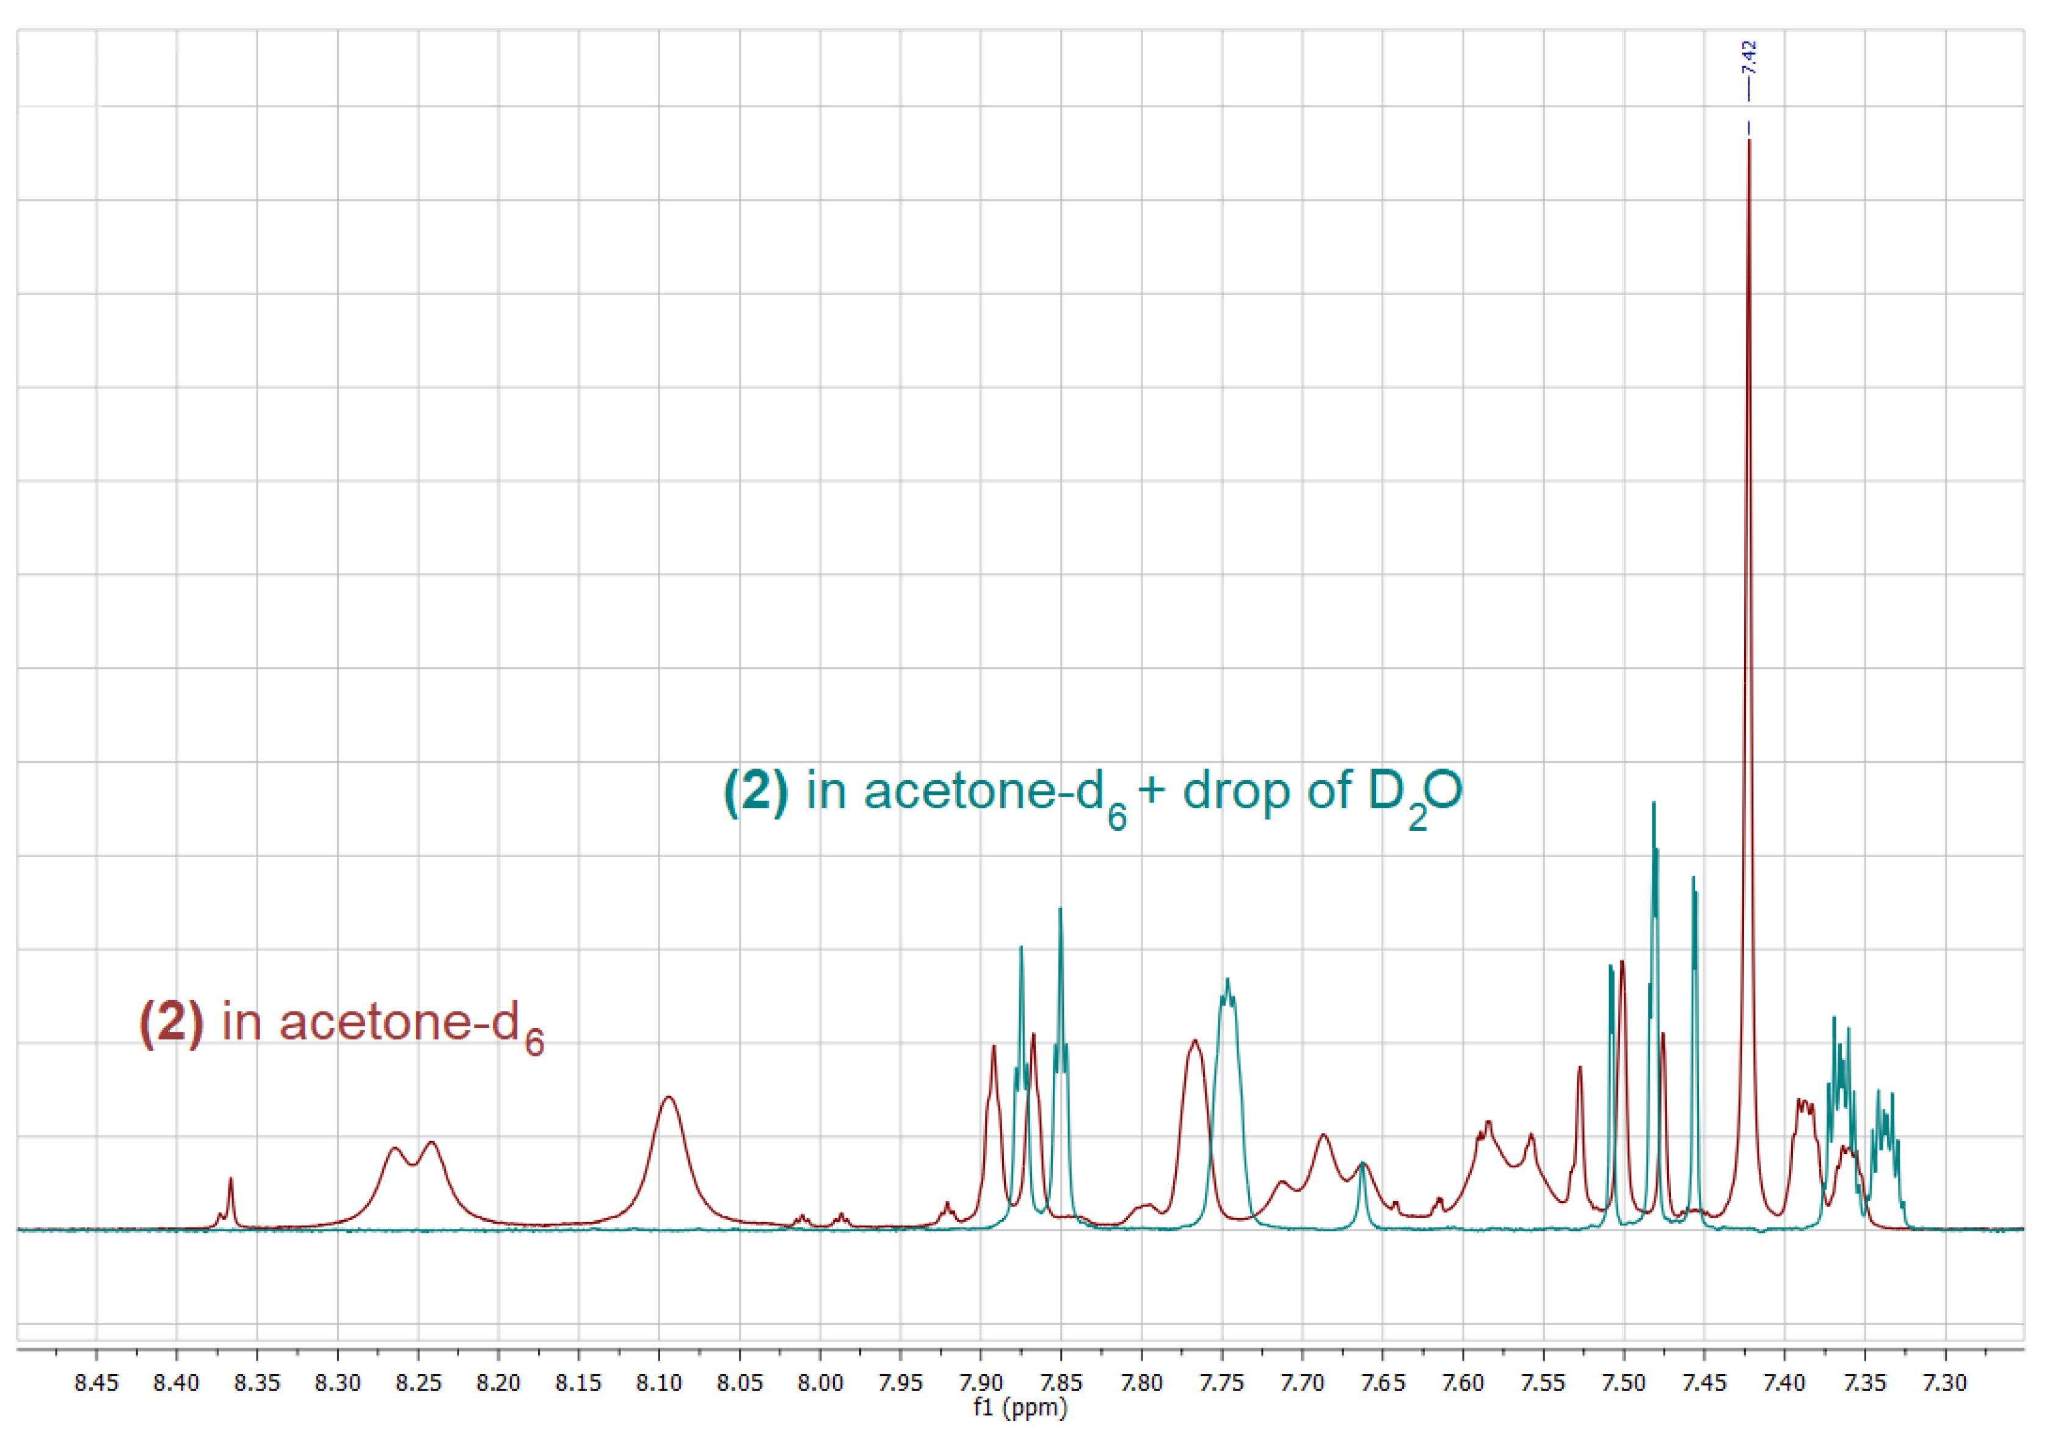Viewport: 2047px width, 1432px height.
Task: Click the 'f1 (ppm)' axis title
Action: (x=1020, y=1408)
